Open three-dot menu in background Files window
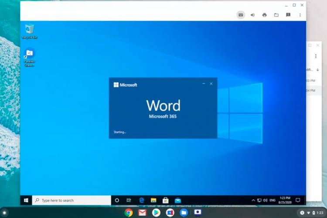Viewport: 327px width, 218px height. pyautogui.click(x=316, y=56)
